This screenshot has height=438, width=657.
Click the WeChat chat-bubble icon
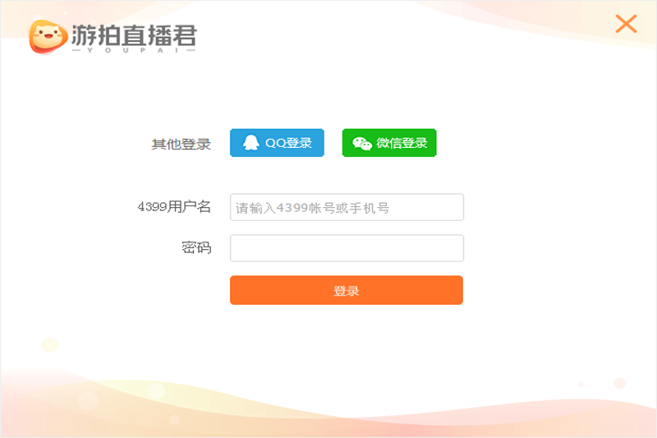362,143
